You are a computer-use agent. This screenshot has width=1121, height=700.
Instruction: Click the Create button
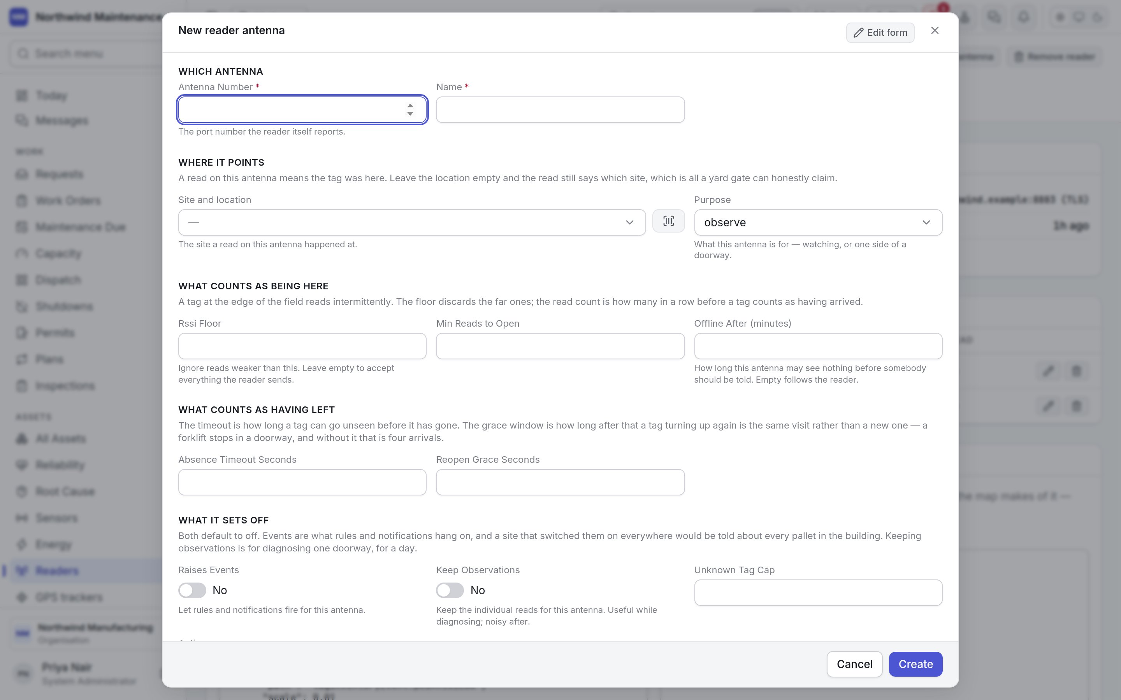[x=915, y=664]
